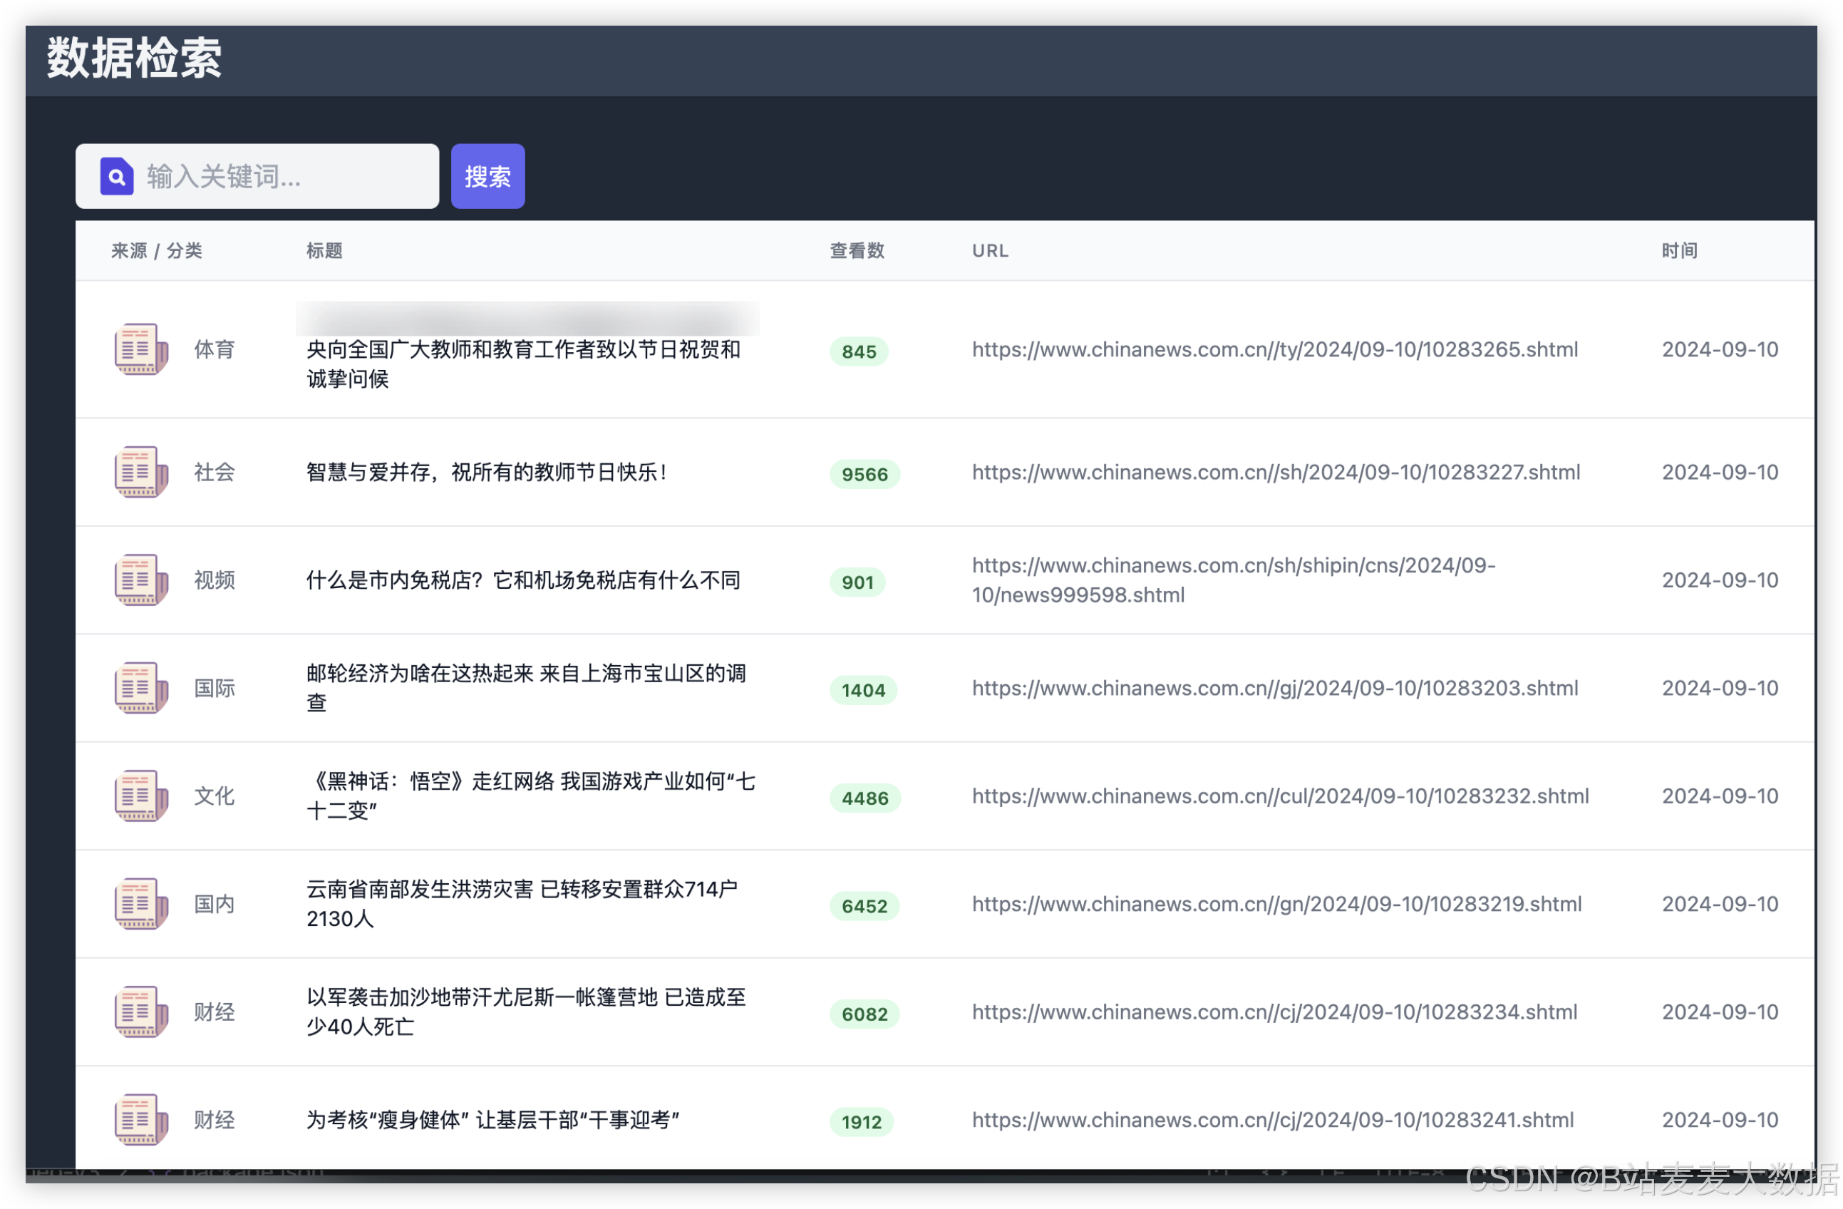Click newspaper icon in the 文化 row
Viewport: 1843px width, 1209px height.
tap(141, 796)
